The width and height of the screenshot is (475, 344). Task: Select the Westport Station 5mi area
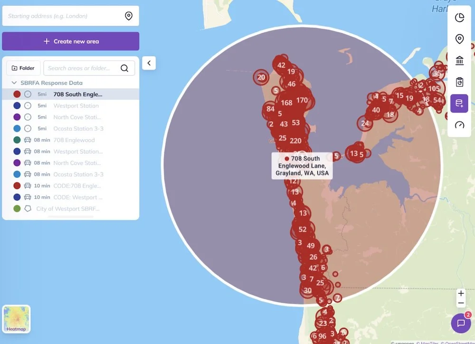[71, 106]
